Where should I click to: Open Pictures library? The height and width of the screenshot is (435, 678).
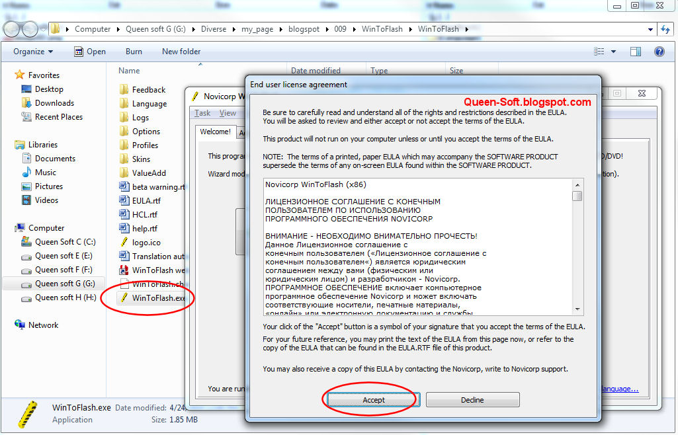(x=49, y=186)
